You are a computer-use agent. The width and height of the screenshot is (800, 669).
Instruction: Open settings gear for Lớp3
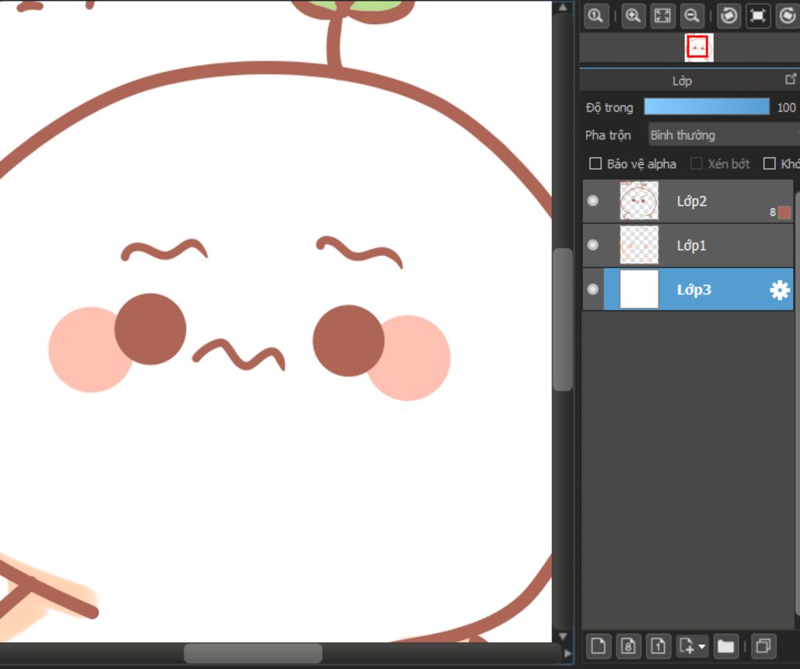click(x=780, y=290)
